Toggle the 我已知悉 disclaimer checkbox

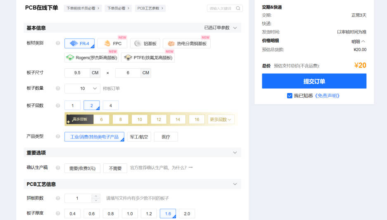[x=290, y=96]
